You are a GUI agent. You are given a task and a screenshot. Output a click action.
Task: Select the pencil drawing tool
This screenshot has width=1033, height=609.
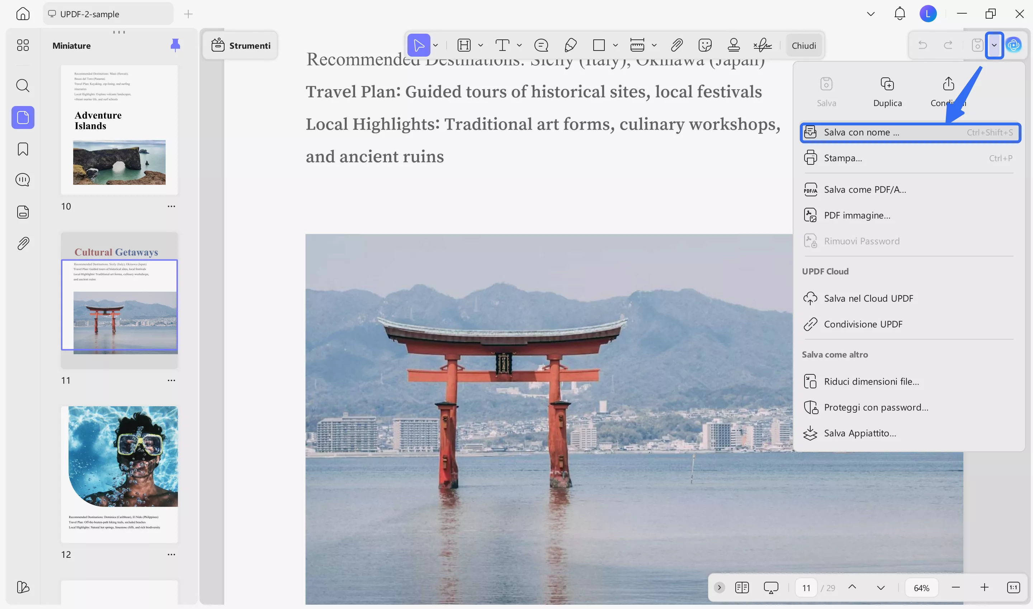pos(570,45)
